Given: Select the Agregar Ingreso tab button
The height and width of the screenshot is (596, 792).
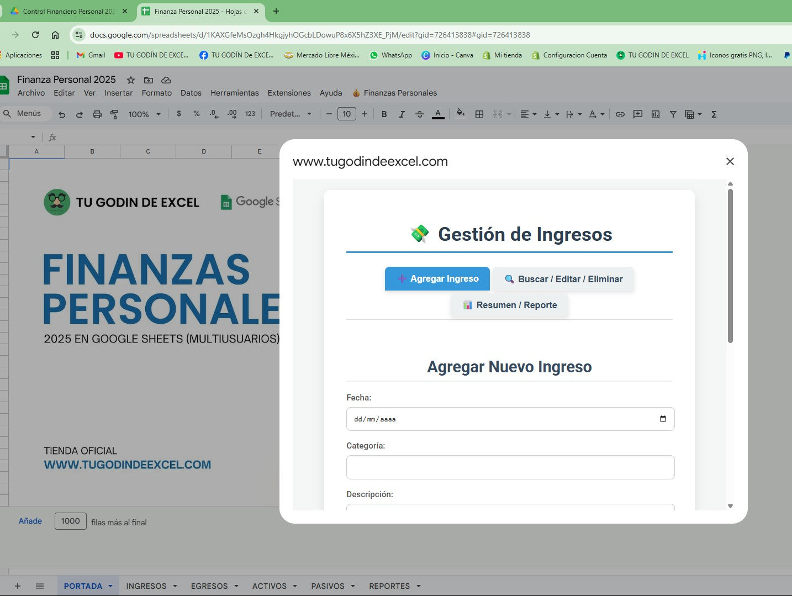Looking at the screenshot, I should (x=437, y=278).
